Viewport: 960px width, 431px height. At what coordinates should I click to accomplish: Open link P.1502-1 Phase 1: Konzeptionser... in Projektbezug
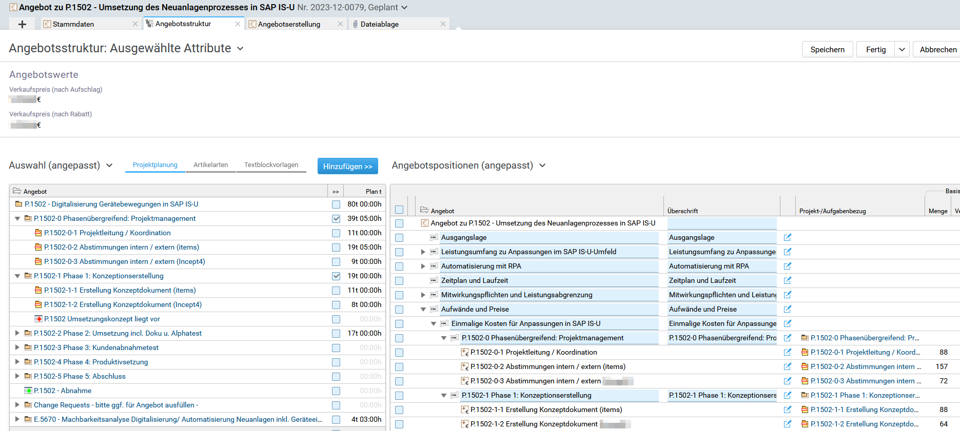(x=865, y=395)
